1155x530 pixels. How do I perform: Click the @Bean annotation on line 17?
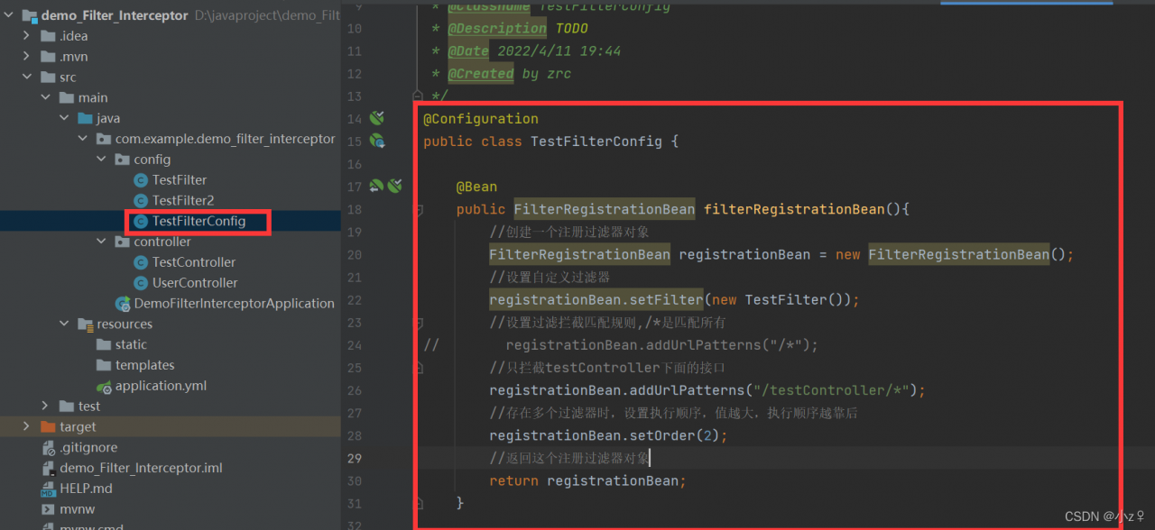tap(476, 187)
